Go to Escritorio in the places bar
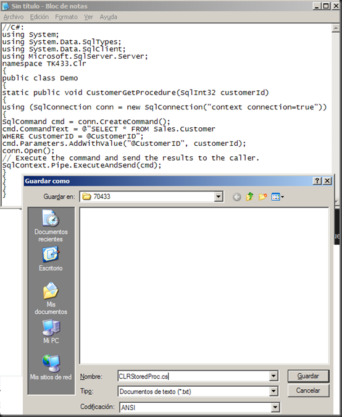The image size is (342, 417). coord(51,259)
